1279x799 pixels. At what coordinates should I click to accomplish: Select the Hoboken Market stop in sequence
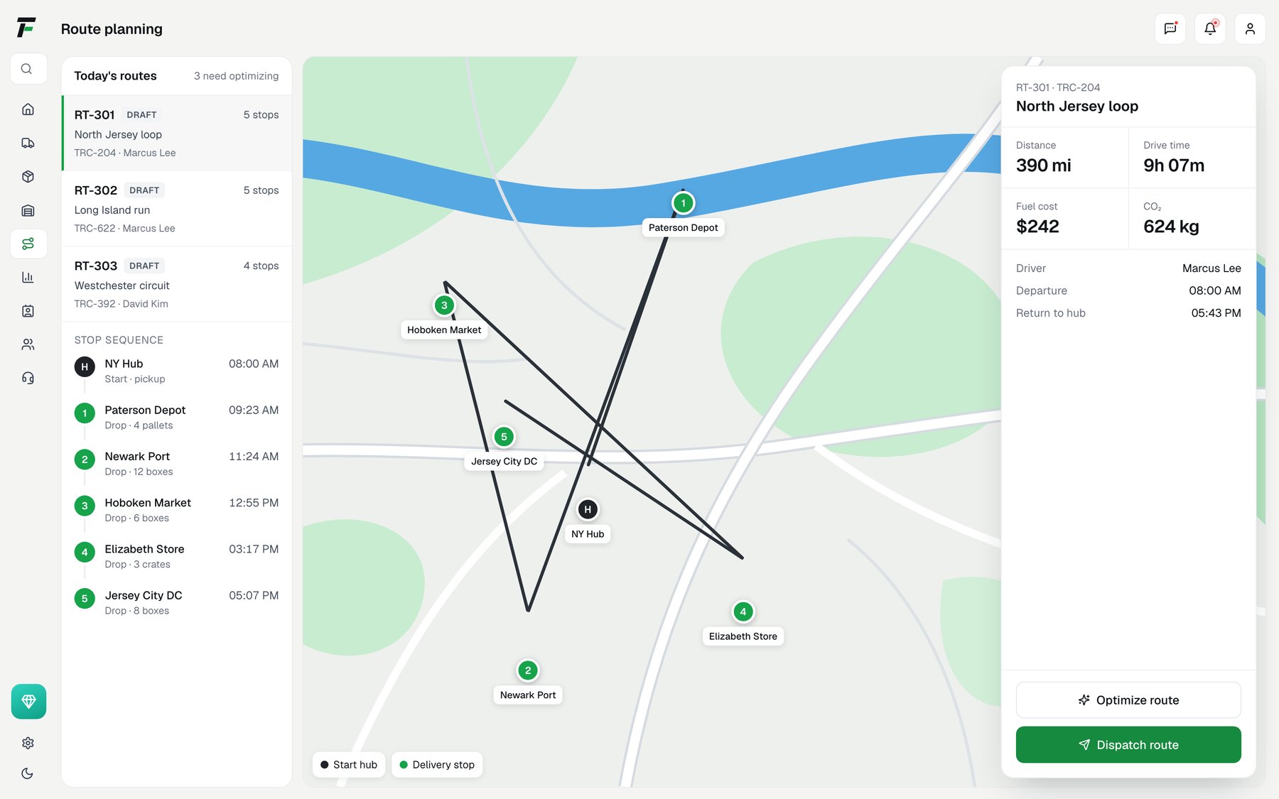point(177,509)
